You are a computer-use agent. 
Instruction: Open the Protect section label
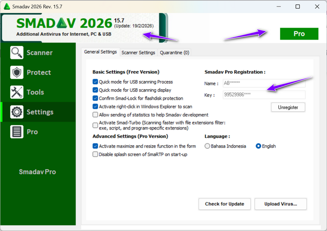pos(39,72)
